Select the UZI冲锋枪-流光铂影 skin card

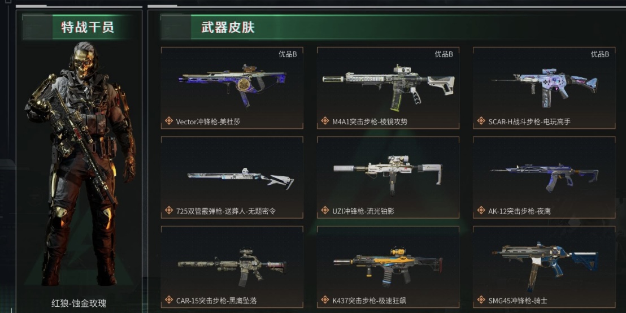click(x=388, y=177)
